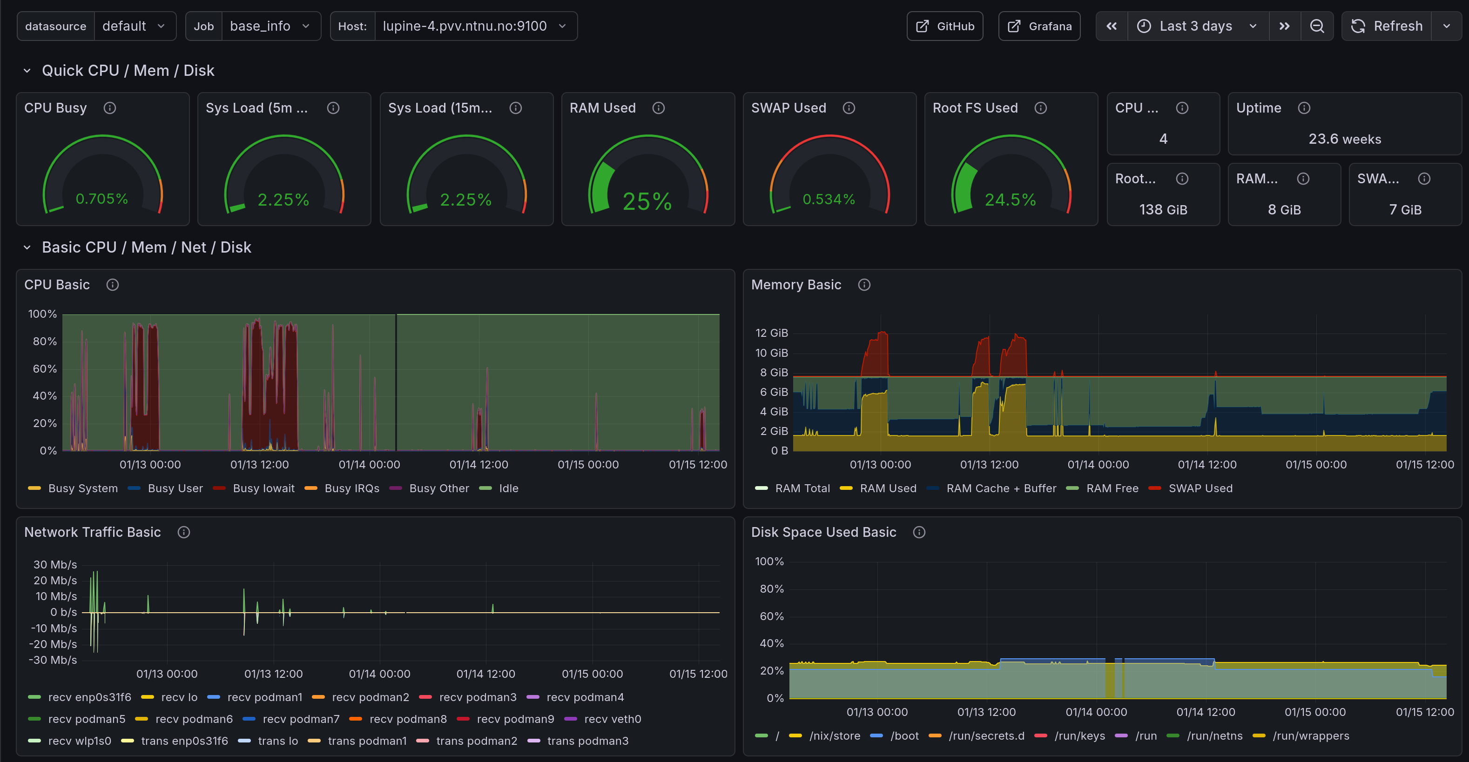This screenshot has width=1469, height=762.
Task: Toggle recv podman3 series in network legend
Action: pos(477,697)
